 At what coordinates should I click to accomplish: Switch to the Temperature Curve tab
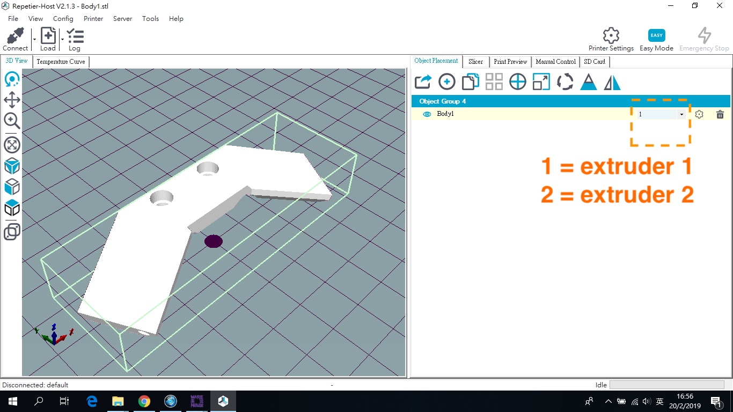61,62
